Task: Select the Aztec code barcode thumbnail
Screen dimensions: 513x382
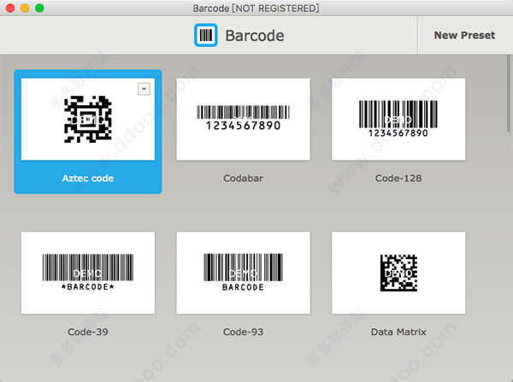Action: click(x=88, y=119)
